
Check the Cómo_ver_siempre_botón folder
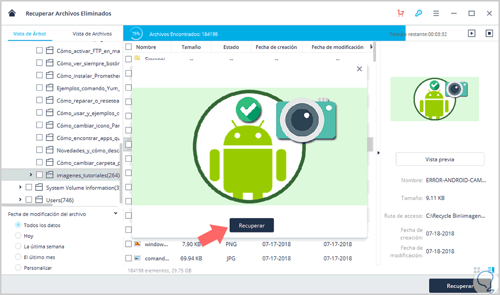coord(39,63)
